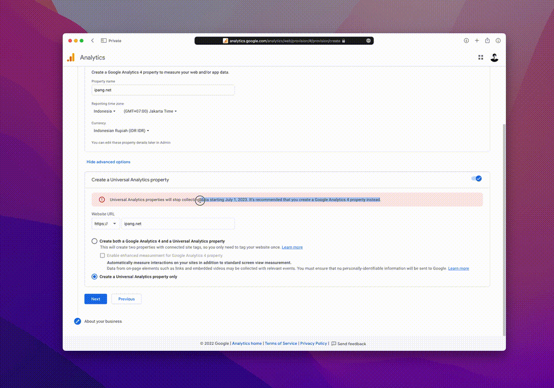Open the user account avatar
Viewport: 554px width, 388px height.
494,58
